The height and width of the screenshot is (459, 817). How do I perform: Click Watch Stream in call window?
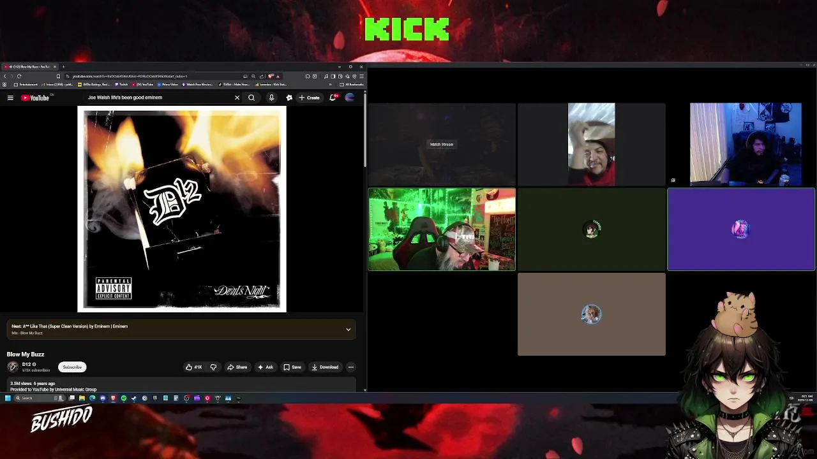(x=441, y=144)
